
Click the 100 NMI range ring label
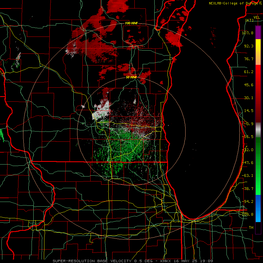[131, 23]
